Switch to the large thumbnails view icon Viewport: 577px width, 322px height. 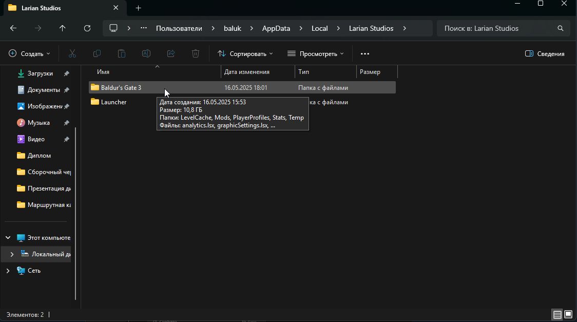[568, 315]
